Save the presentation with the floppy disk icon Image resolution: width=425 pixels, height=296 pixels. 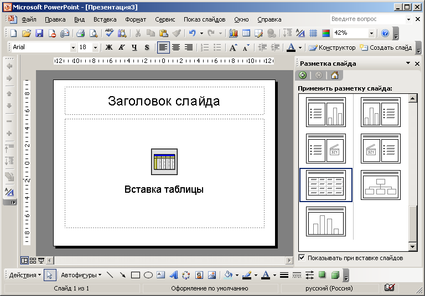point(39,33)
